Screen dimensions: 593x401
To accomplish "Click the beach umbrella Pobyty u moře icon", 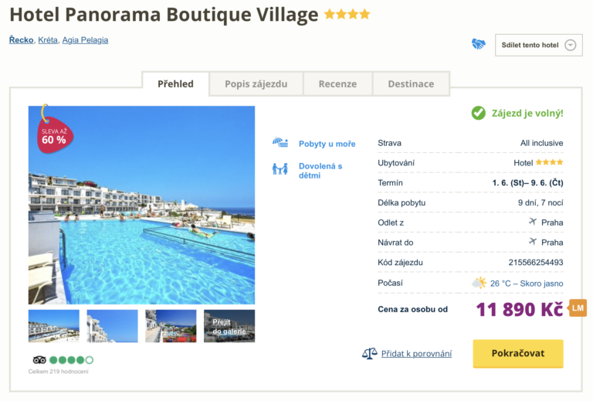I will click(x=280, y=143).
